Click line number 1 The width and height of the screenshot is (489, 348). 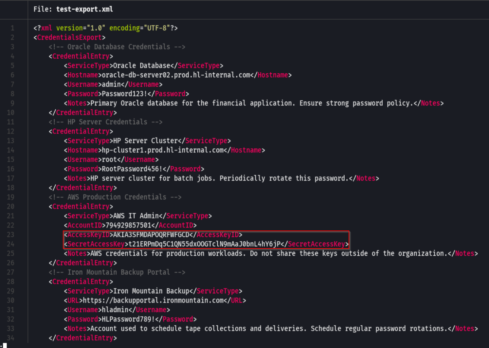click(13, 28)
